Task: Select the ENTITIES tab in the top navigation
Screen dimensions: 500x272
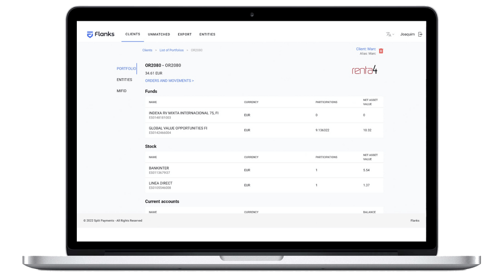Action: point(207,34)
